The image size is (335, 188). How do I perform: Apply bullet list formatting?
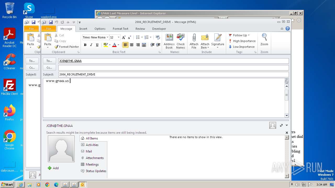(x=138, y=37)
